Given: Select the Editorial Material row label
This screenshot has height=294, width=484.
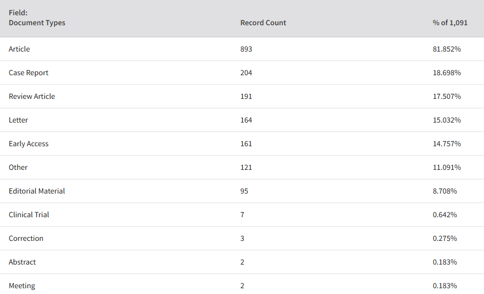Looking at the screenshot, I should [x=37, y=191].
